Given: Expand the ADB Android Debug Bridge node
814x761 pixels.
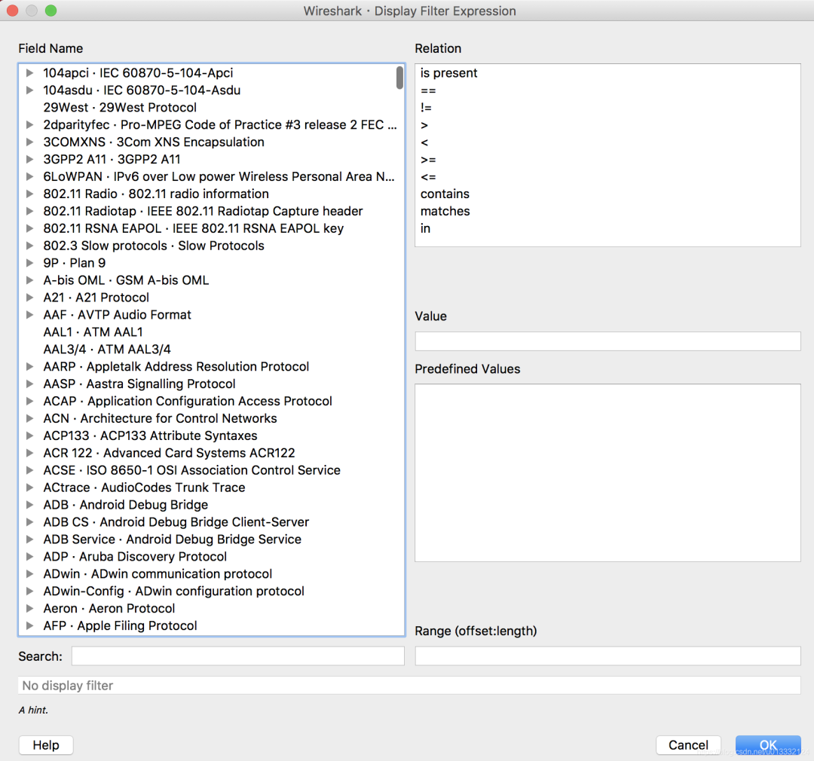Looking at the screenshot, I should coord(29,505).
